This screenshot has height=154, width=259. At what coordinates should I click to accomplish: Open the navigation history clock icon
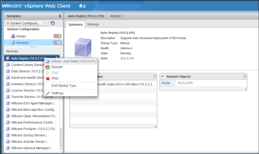53,23
